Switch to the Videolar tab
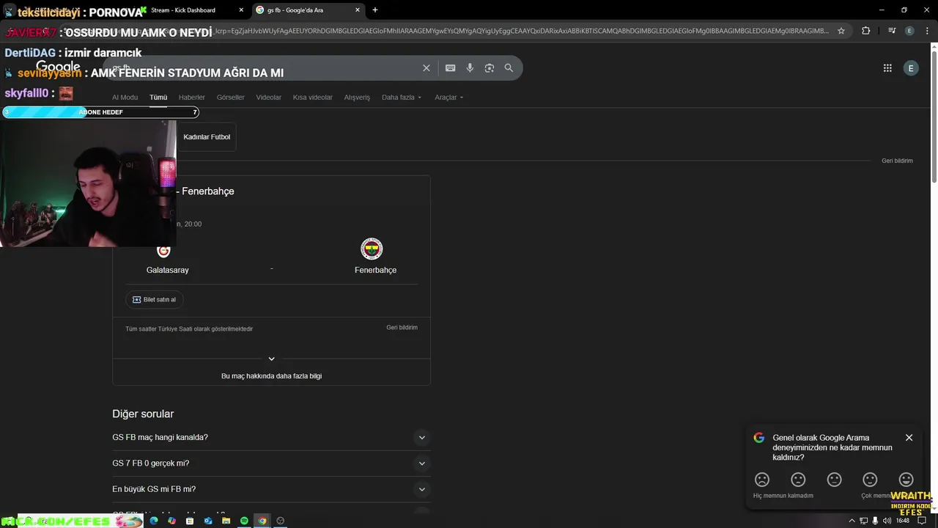Viewport: 938px width, 528px height. coord(269,98)
